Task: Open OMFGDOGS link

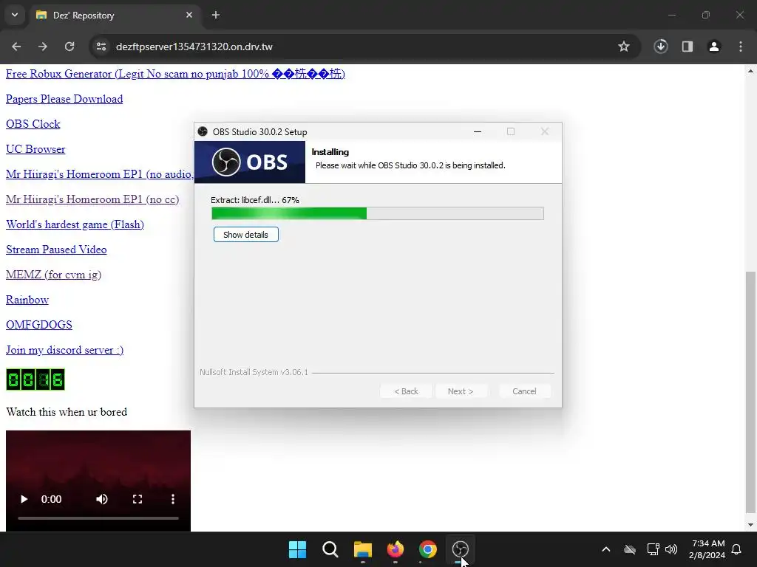Action: point(38,325)
